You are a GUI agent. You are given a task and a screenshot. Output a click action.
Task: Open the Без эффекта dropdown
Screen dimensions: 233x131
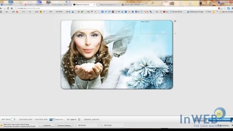click(74, 119)
